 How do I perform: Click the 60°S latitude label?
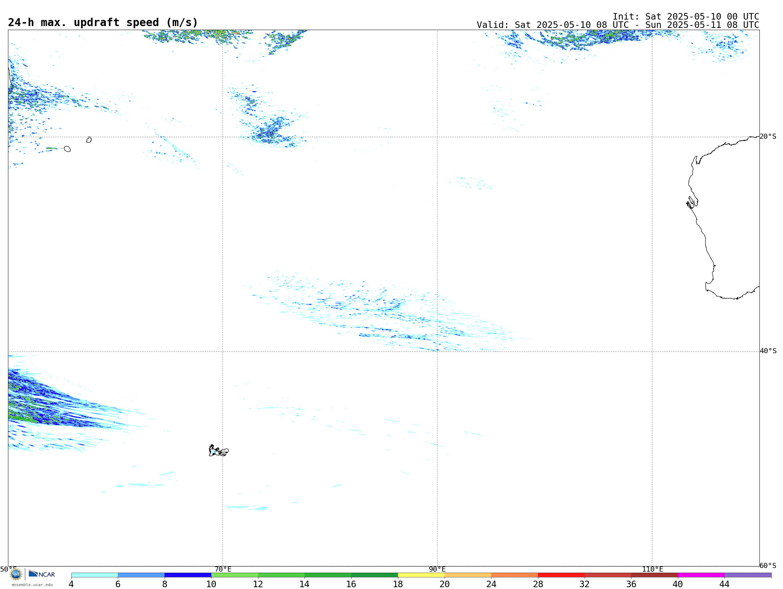[x=768, y=565]
